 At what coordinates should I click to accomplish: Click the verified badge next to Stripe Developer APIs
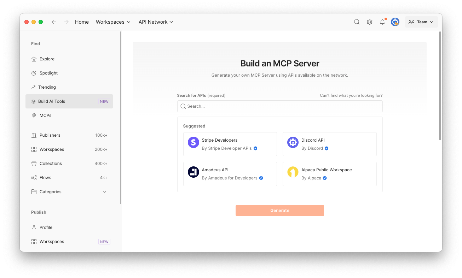pos(255,148)
